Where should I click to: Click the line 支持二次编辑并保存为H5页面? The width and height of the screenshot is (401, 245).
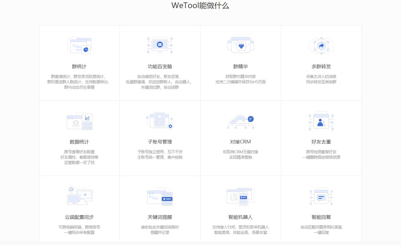pyautogui.click(x=241, y=82)
